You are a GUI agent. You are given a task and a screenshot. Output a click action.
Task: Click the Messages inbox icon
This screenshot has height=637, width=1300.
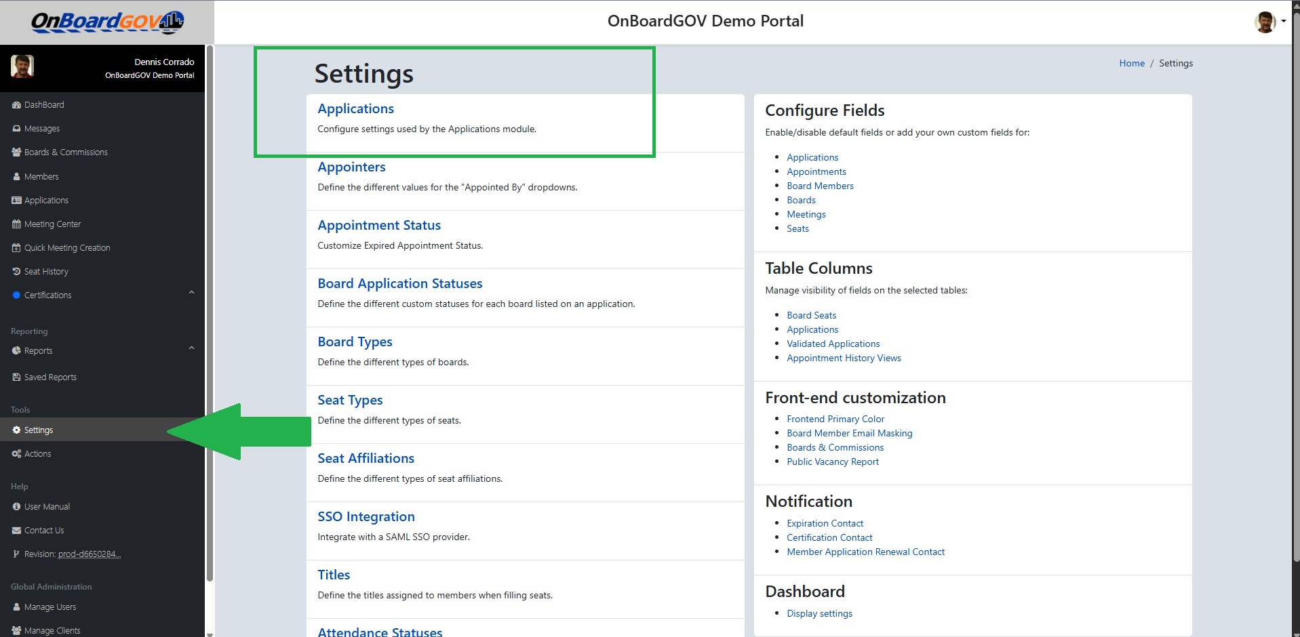click(16, 129)
